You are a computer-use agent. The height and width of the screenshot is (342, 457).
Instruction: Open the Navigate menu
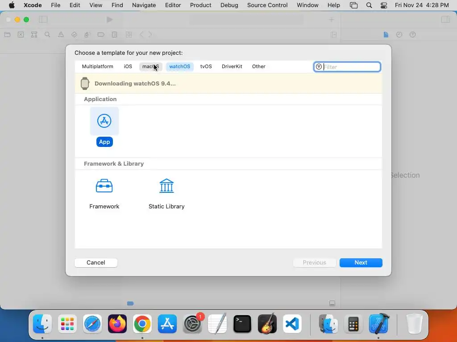coord(144,5)
